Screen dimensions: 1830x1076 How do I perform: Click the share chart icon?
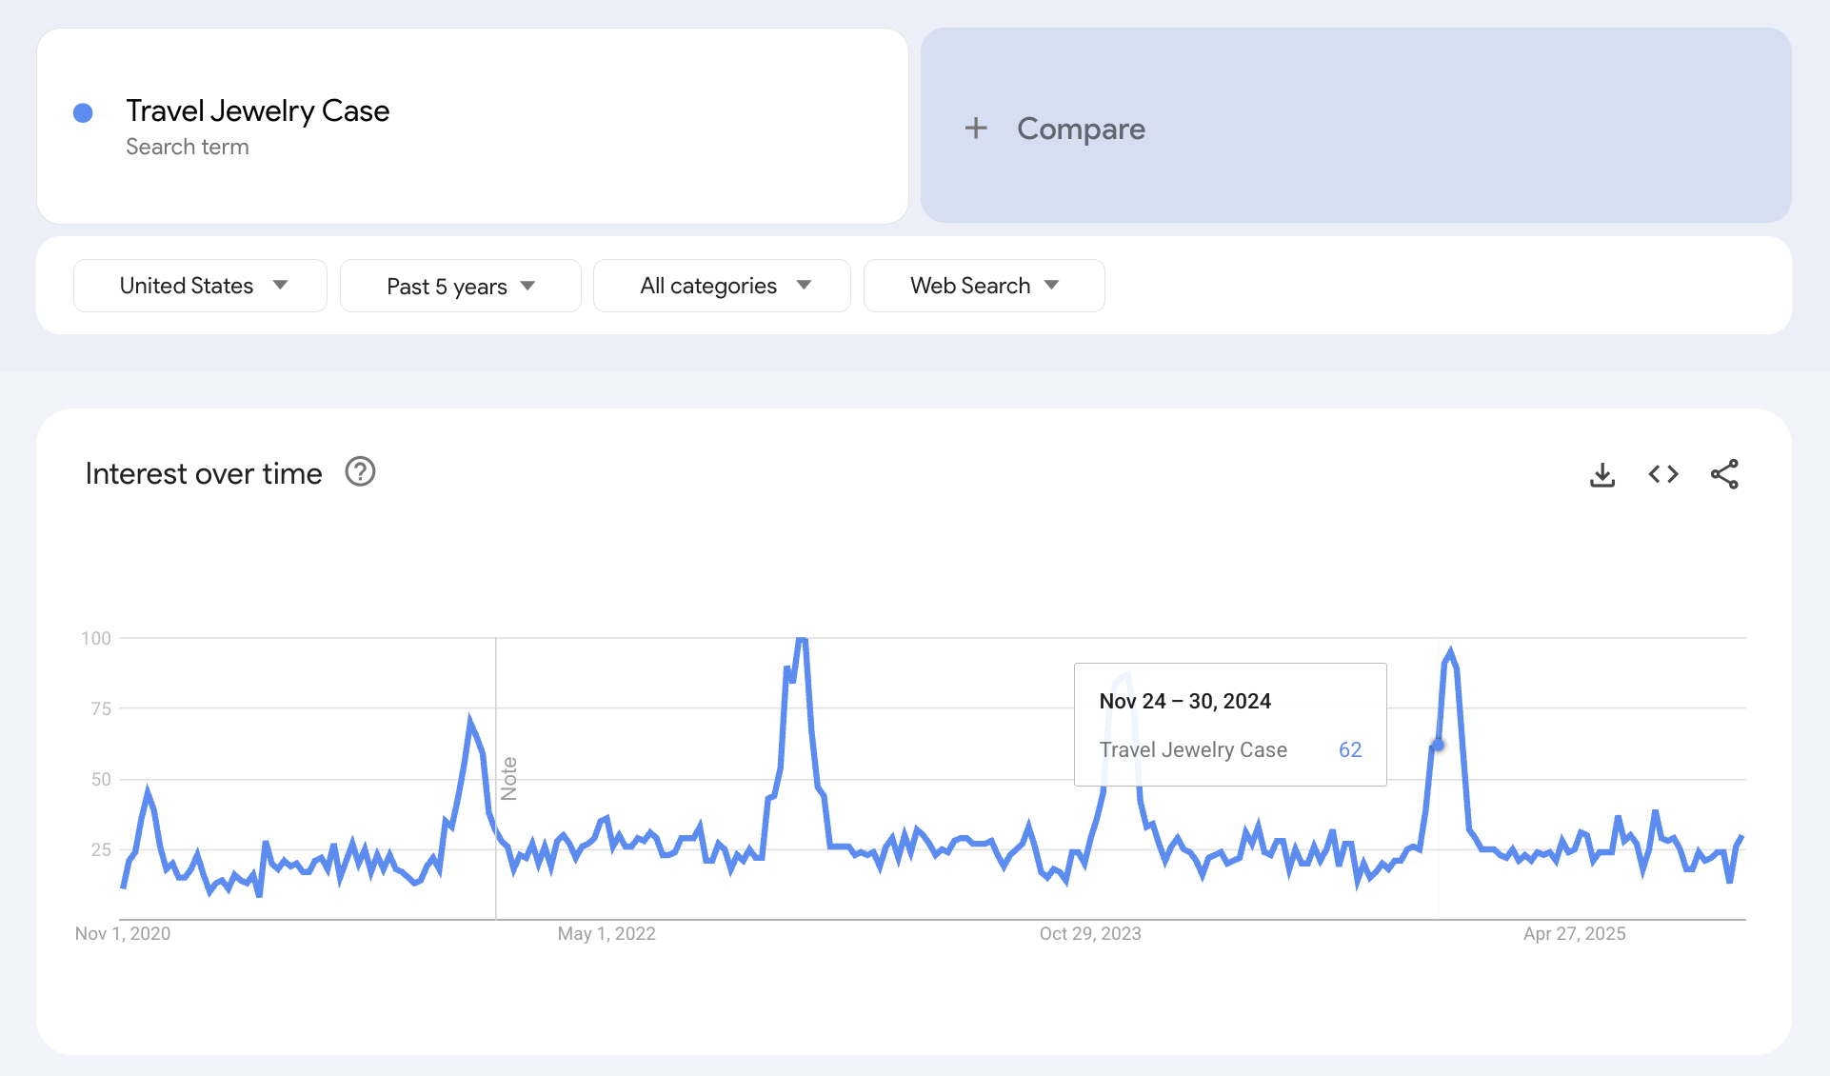pyautogui.click(x=1724, y=474)
